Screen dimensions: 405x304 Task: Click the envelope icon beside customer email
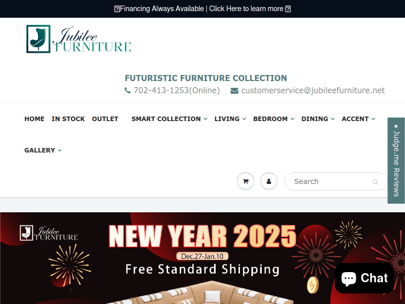click(234, 91)
